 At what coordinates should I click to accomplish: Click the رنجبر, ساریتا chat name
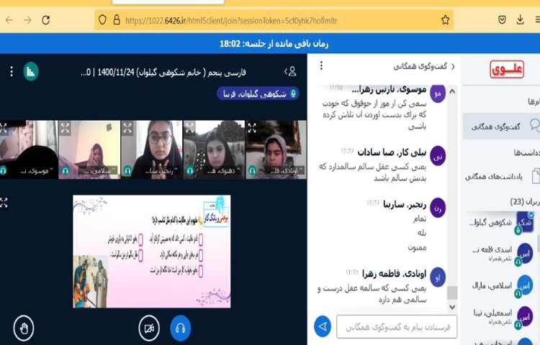(405, 205)
